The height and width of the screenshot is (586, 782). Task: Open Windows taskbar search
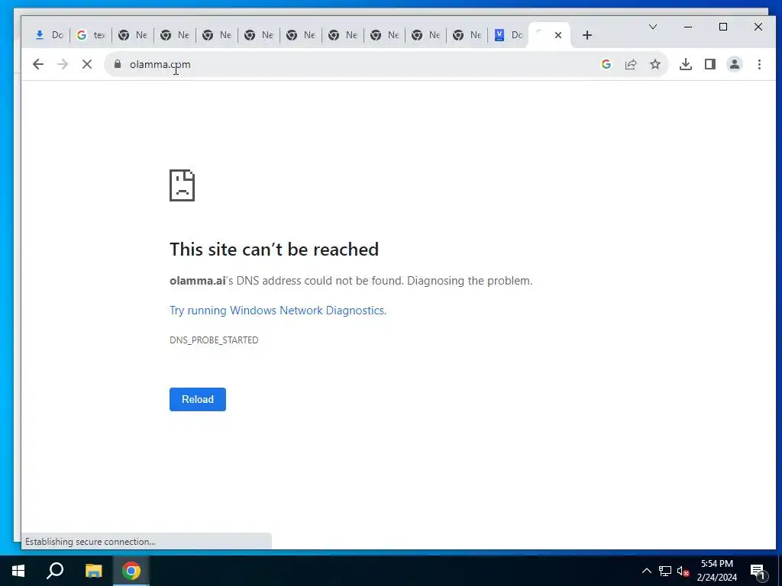(x=55, y=571)
